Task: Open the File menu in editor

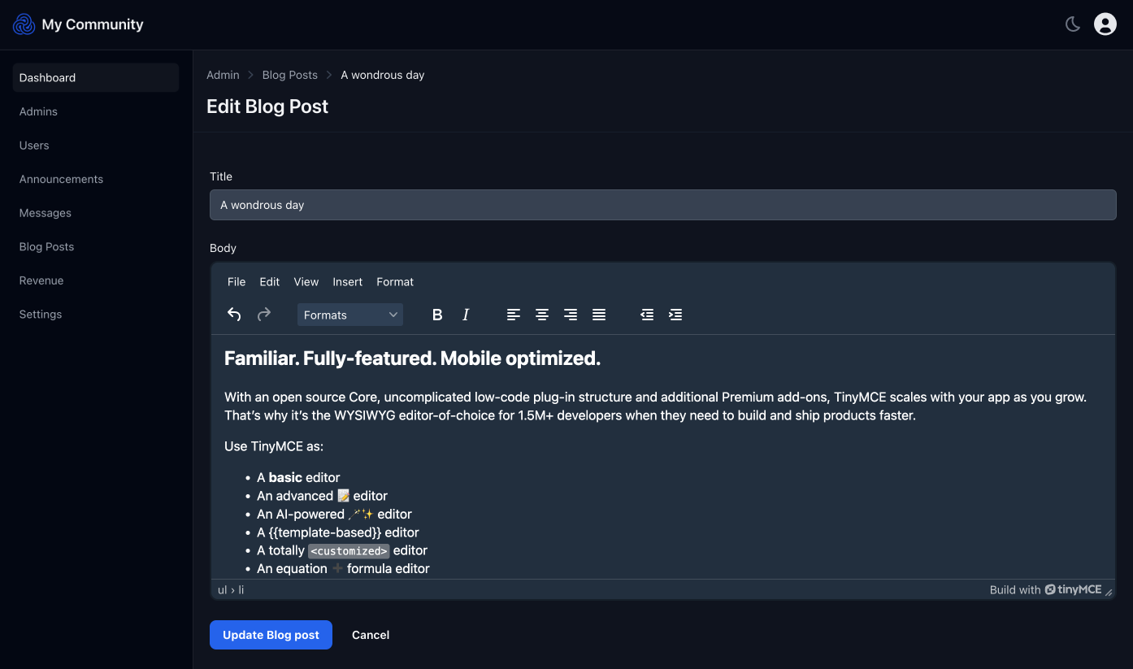Action: coord(237,282)
